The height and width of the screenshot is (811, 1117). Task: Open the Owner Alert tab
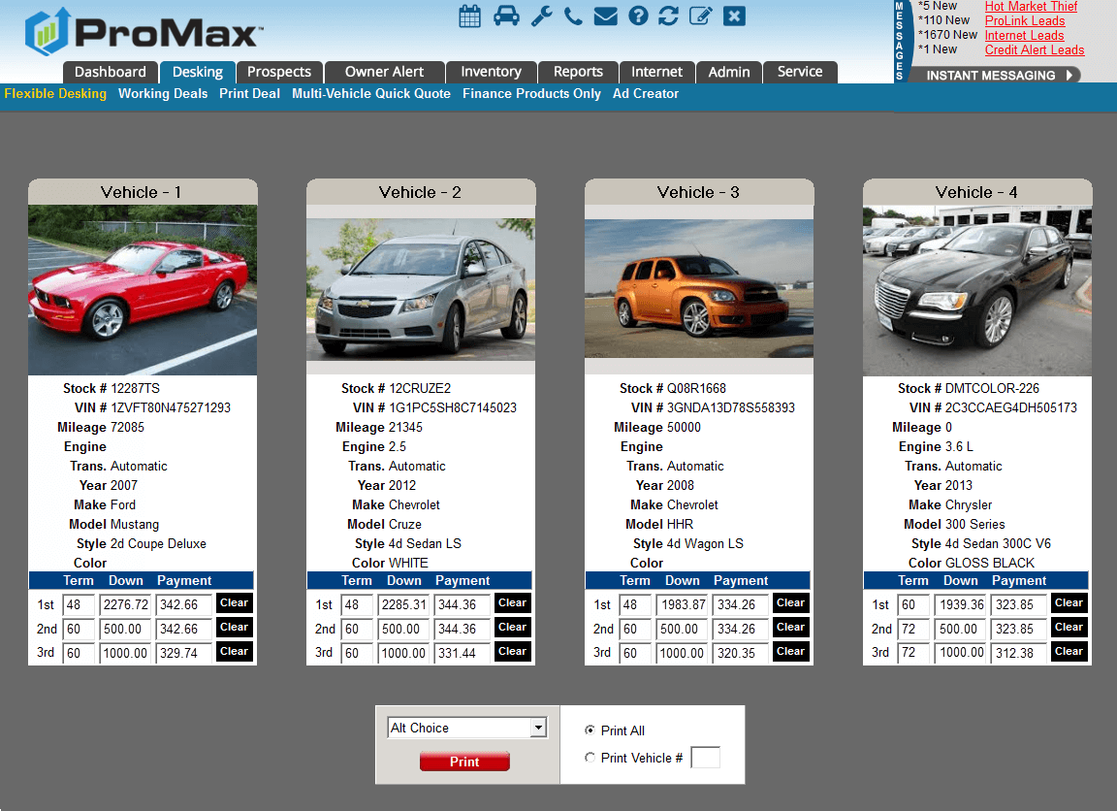384,72
